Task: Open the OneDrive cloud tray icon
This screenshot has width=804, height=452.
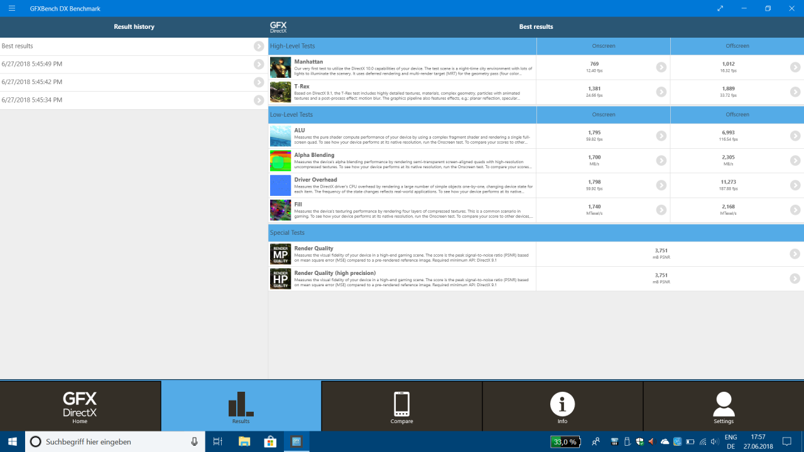Action: point(665,442)
